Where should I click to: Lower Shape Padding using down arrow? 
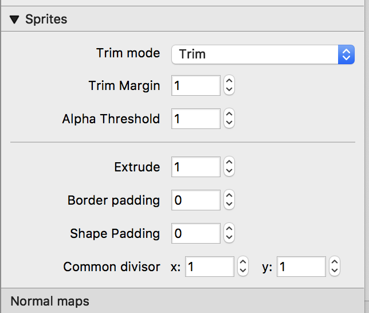[x=229, y=238]
